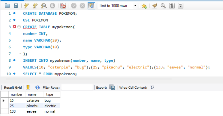Click the caterpie cell
The height and width of the screenshot is (116, 223).
pos(35,101)
